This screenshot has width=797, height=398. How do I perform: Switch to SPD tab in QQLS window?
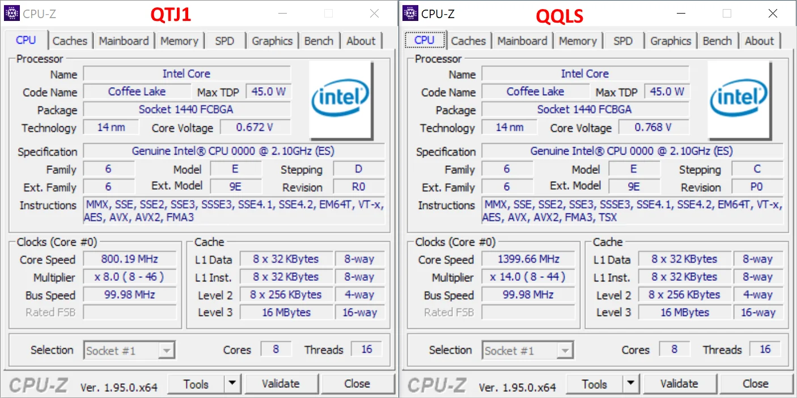point(623,41)
